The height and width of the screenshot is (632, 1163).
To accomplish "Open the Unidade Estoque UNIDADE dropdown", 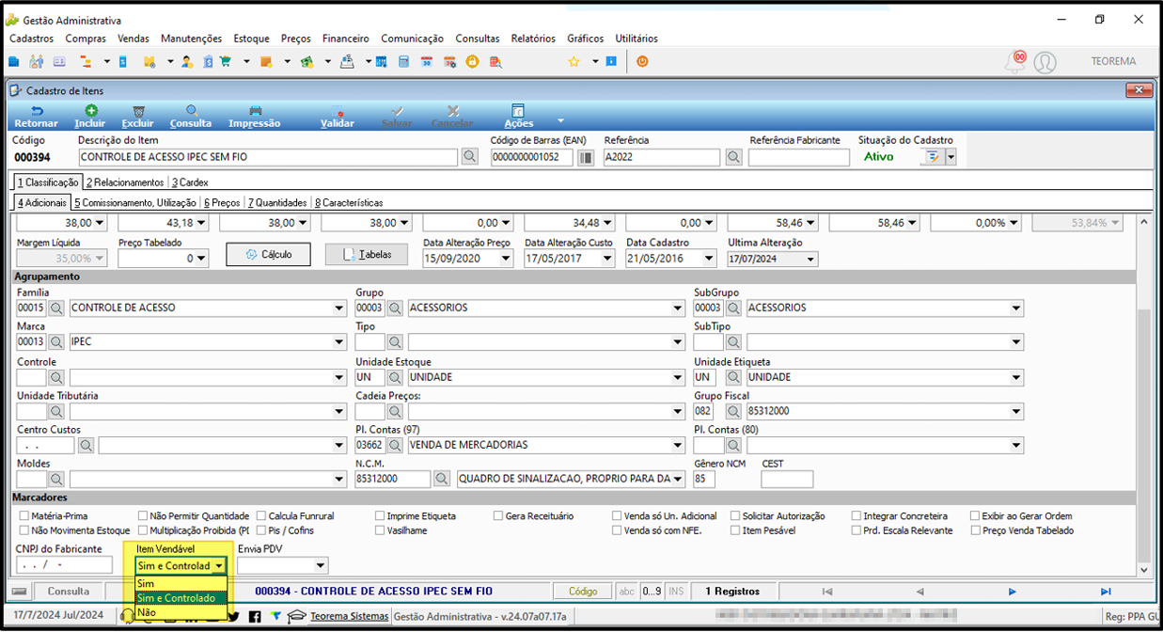I will click(x=678, y=377).
